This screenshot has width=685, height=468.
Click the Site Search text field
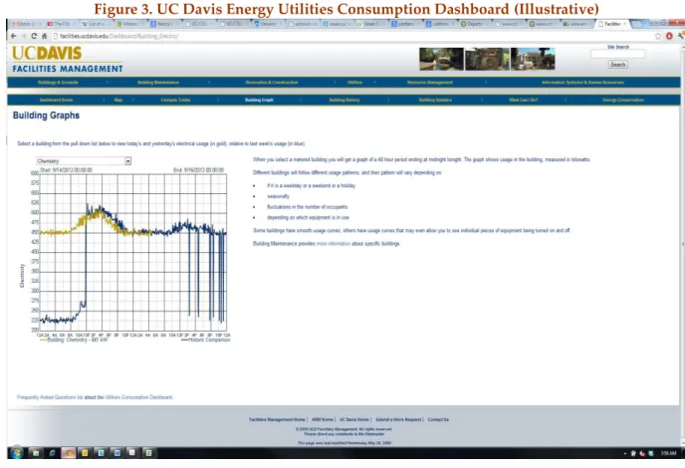617,54
